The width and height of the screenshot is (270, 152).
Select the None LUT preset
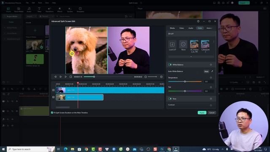pos(183,44)
